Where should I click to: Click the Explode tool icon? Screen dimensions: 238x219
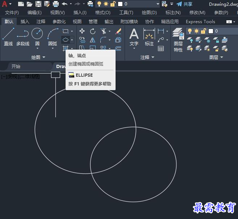tap(118, 40)
